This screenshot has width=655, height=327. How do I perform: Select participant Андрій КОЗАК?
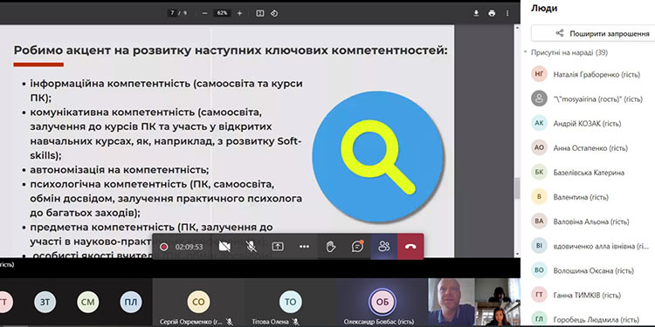(589, 124)
